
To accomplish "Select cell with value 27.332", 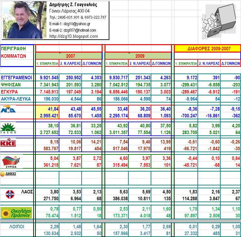I will click(186, 233).
